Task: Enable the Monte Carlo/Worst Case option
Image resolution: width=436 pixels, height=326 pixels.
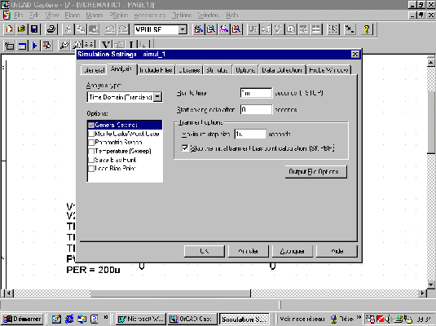Action: point(91,134)
